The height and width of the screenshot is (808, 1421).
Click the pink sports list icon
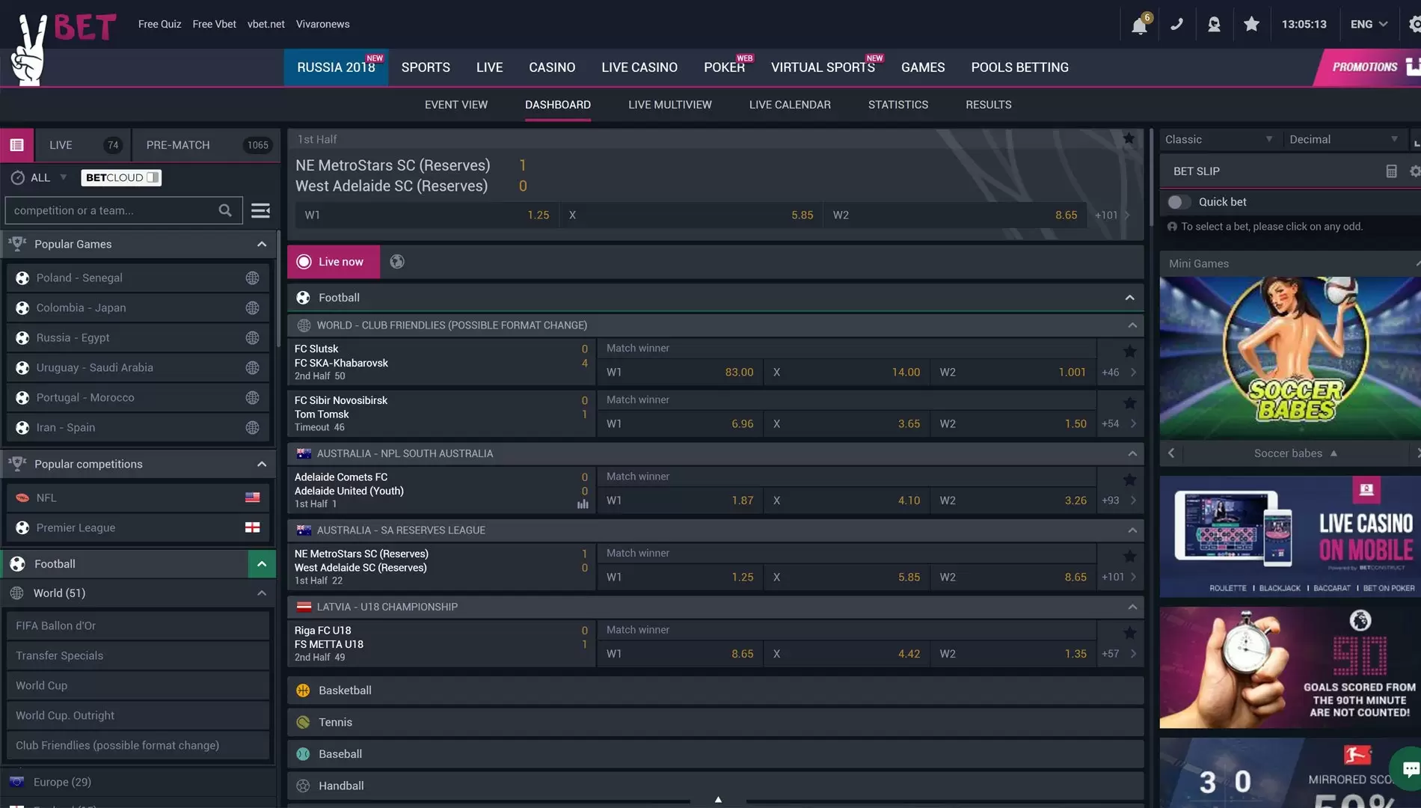(16, 145)
